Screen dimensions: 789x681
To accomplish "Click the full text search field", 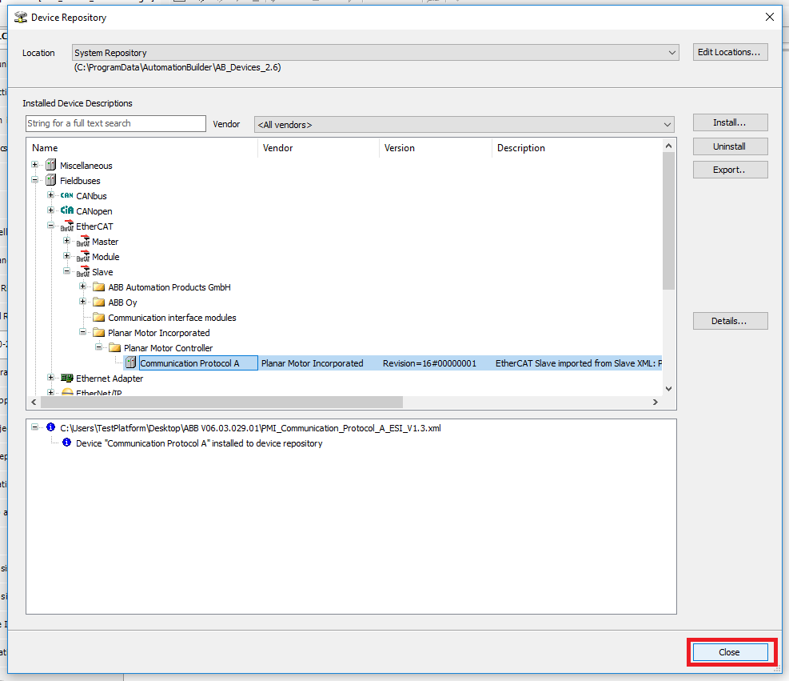I will tap(116, 124).
